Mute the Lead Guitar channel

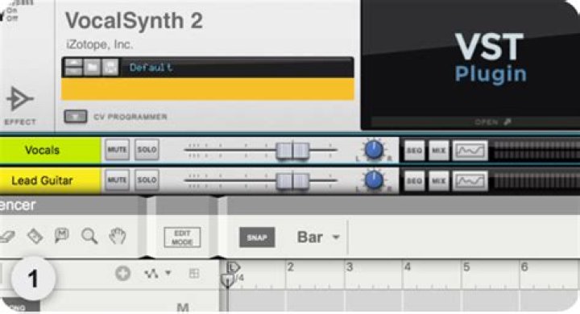117,180
